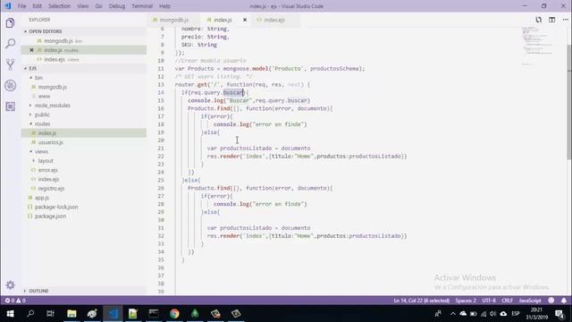
Task: Open app.js in the explorer
Action: click(42, 198)
